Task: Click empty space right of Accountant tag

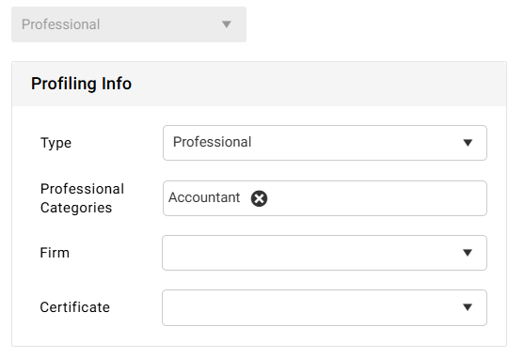Action: click(376, 198)
